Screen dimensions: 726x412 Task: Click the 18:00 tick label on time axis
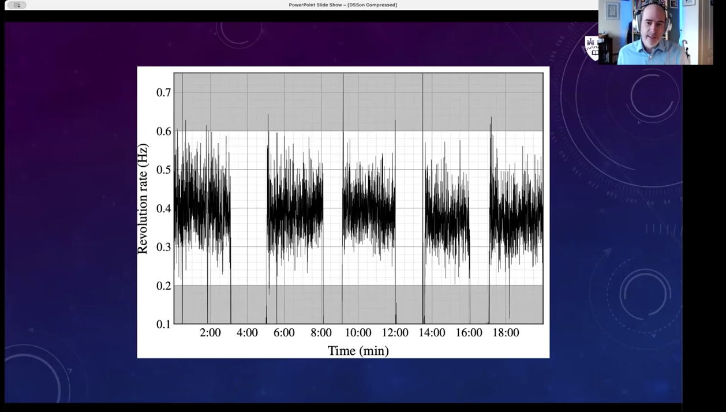[506, 333]
